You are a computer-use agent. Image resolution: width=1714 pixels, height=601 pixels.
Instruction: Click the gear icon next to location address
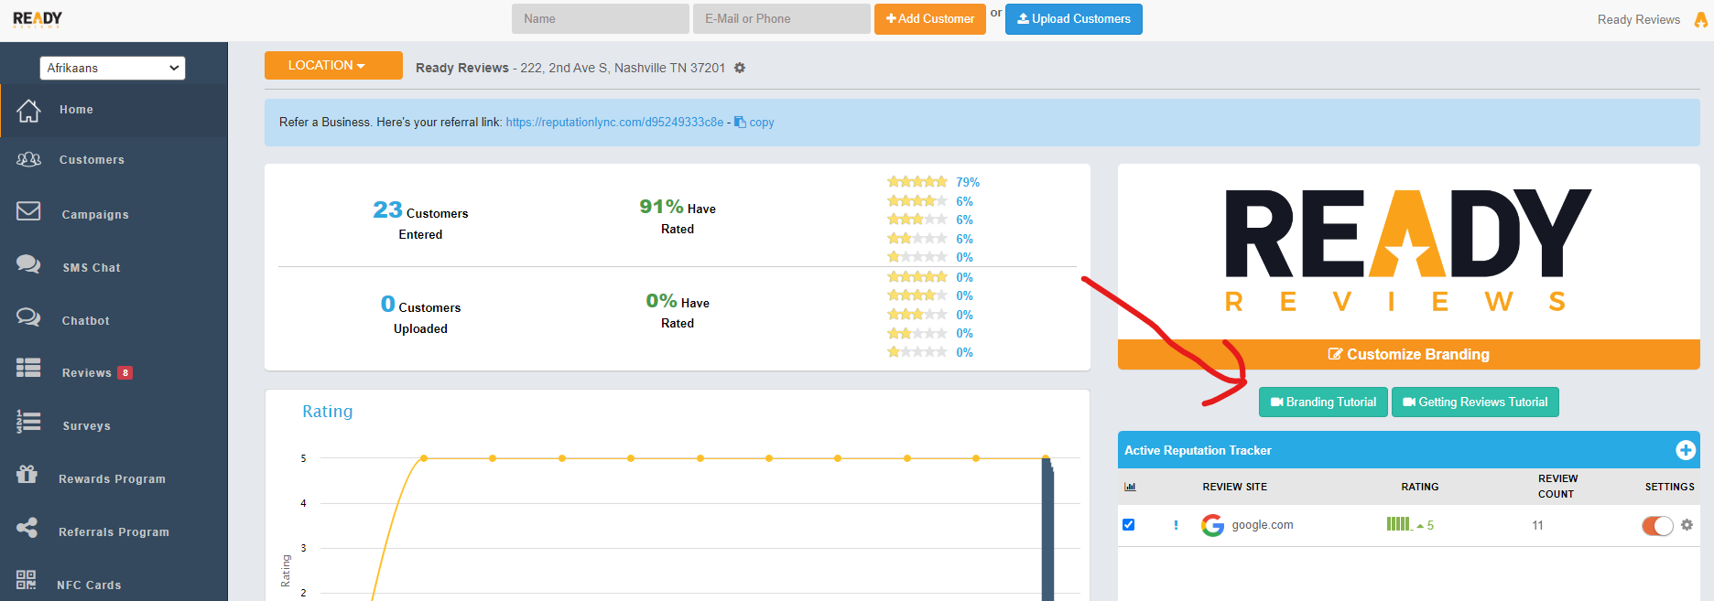[x=740, y=68]
